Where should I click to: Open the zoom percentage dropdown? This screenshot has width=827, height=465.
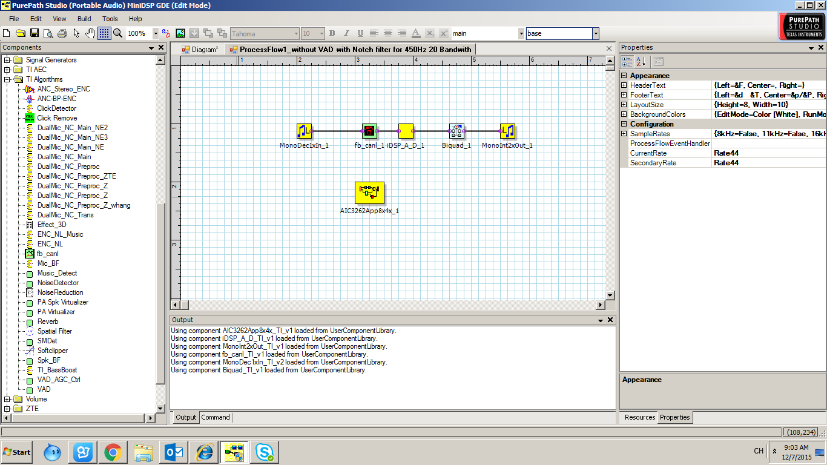[156, 34]
